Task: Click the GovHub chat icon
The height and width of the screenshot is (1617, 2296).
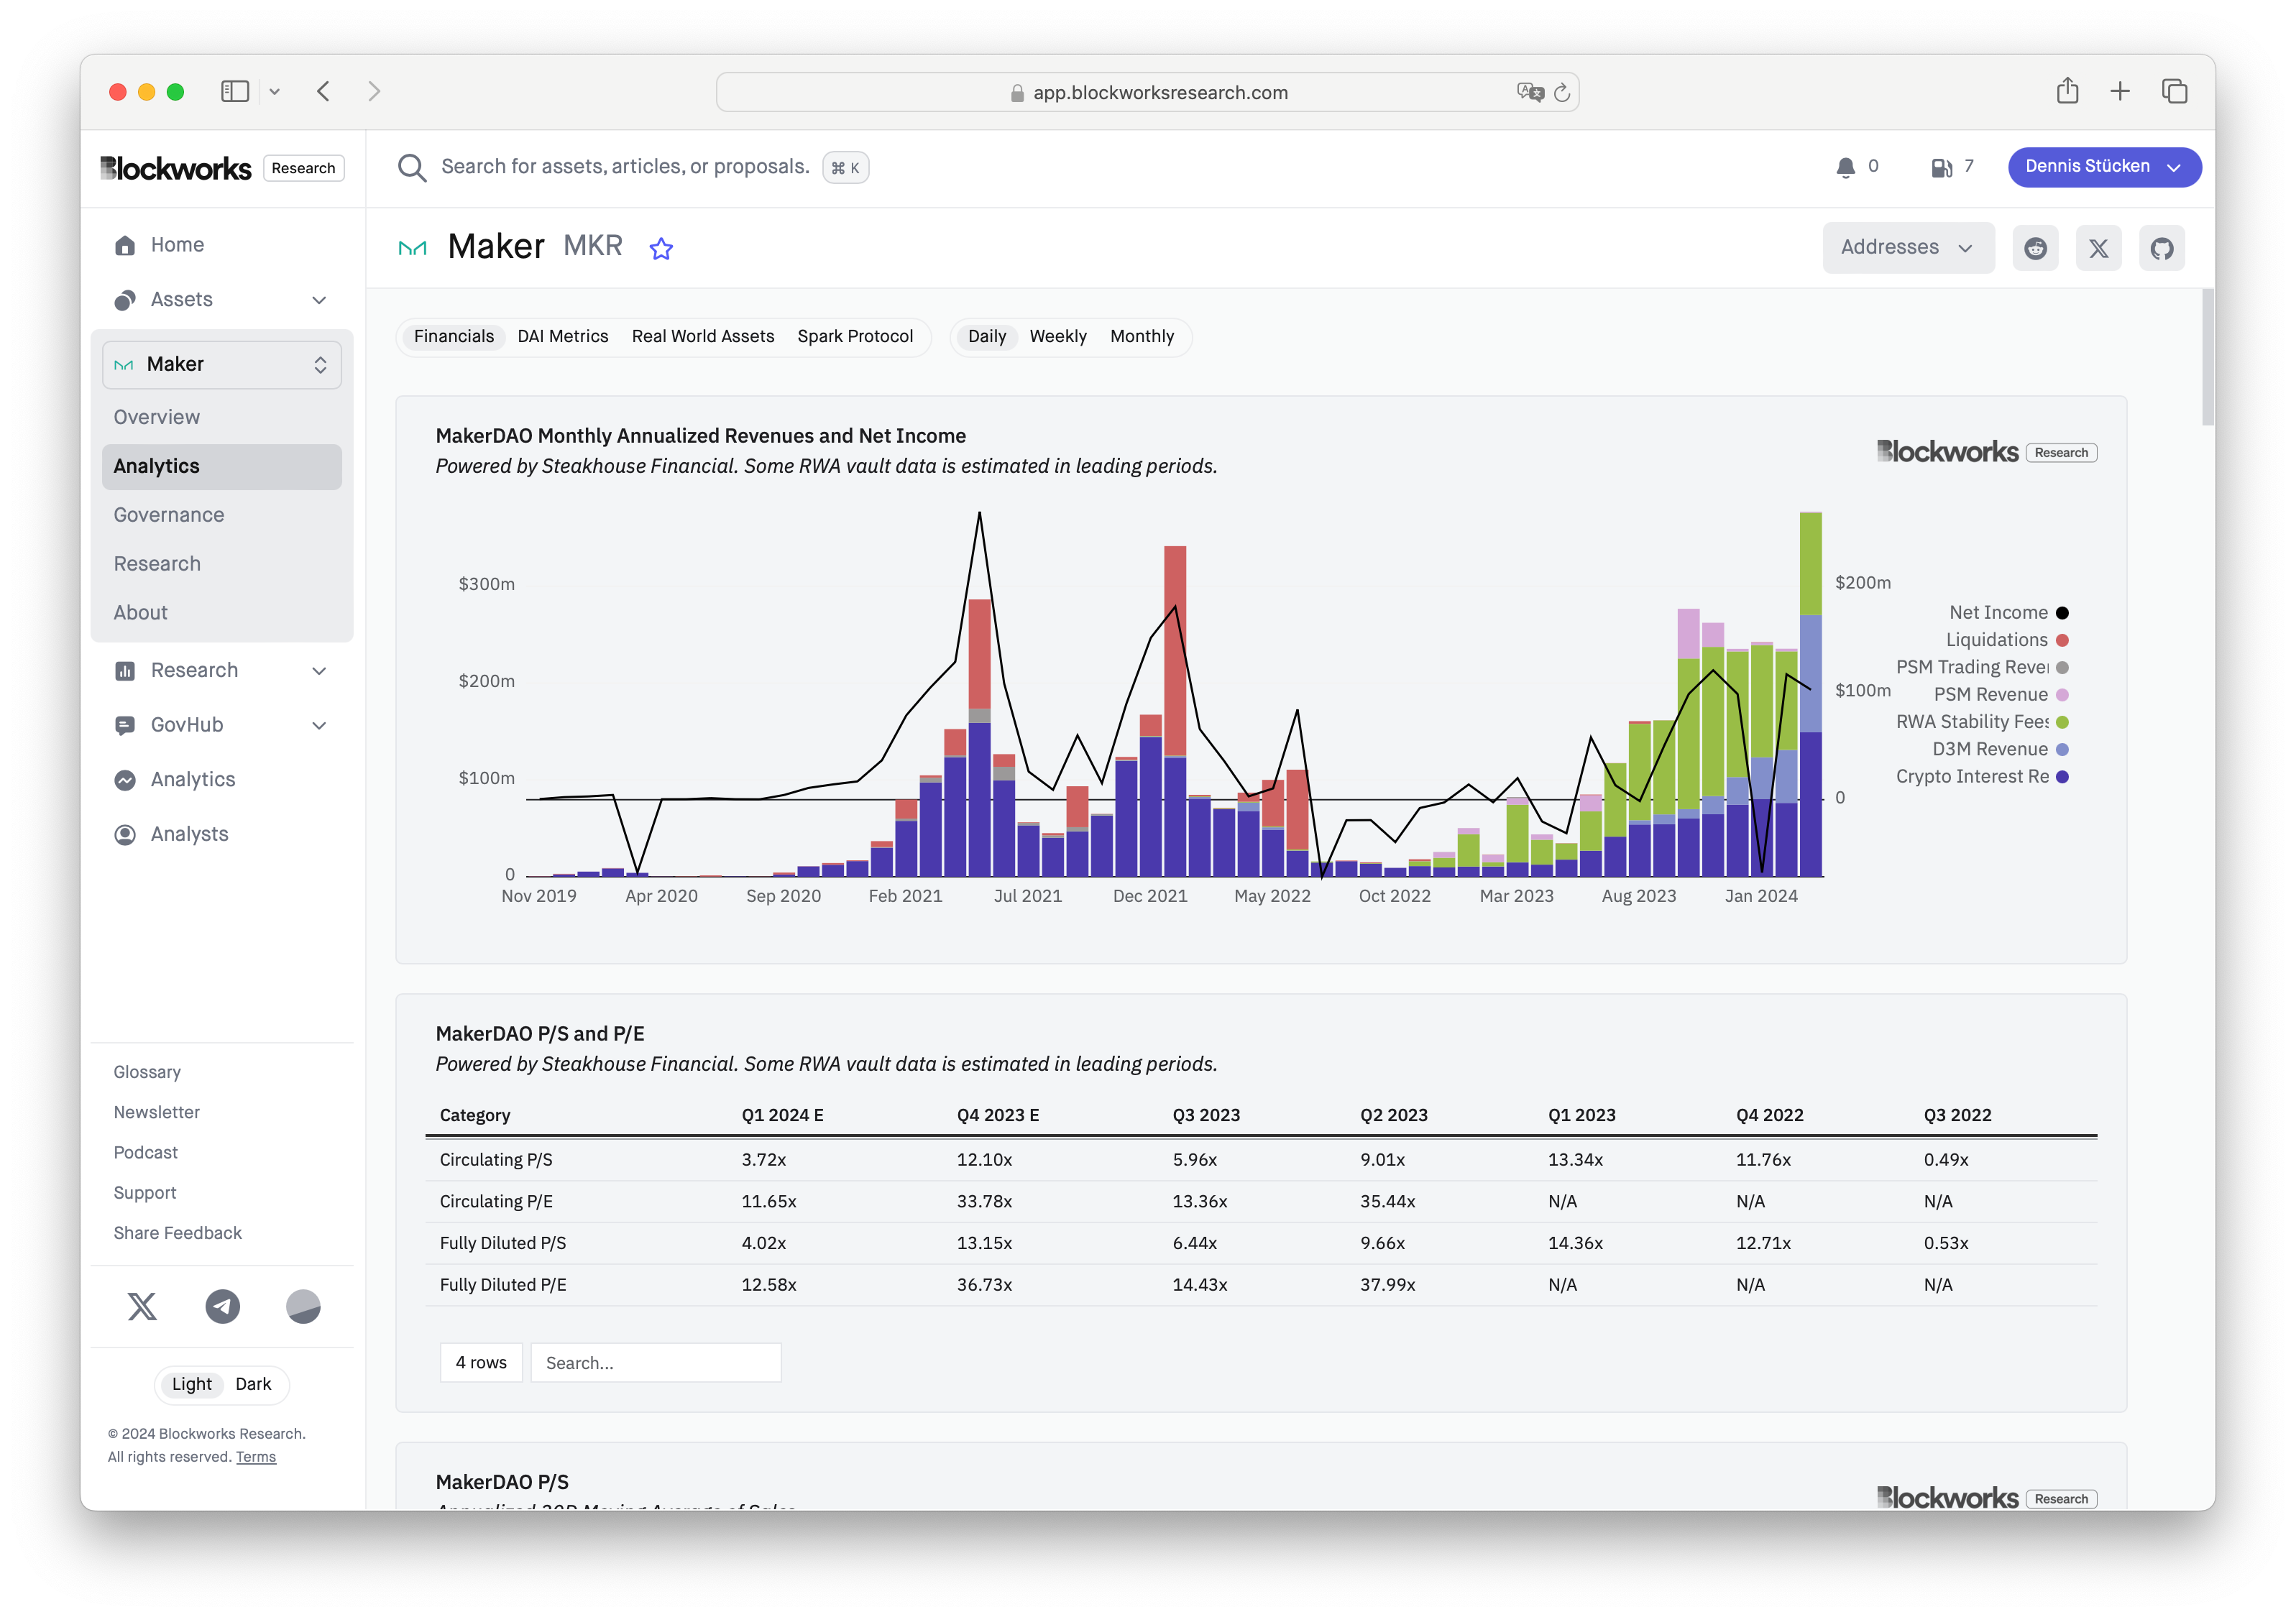Action: click(125, 725)
